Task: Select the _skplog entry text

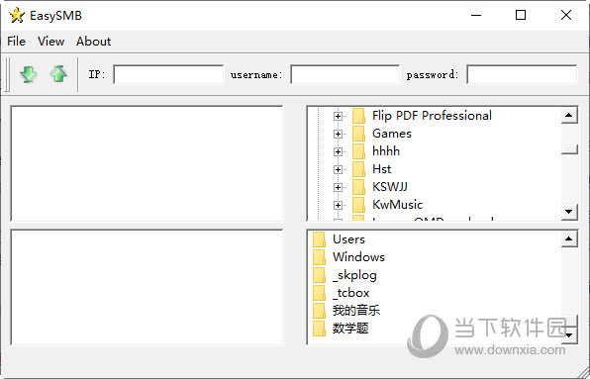Action: tap(354, 275)
